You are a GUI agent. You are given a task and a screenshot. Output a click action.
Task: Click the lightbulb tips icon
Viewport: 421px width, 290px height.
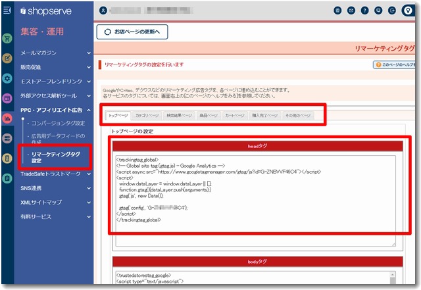408,11
